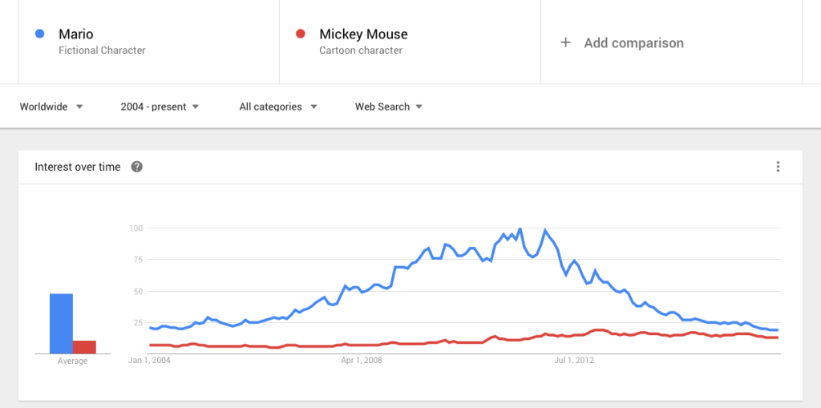Select the Mickey Mouse search term box

tap(409, 42)
